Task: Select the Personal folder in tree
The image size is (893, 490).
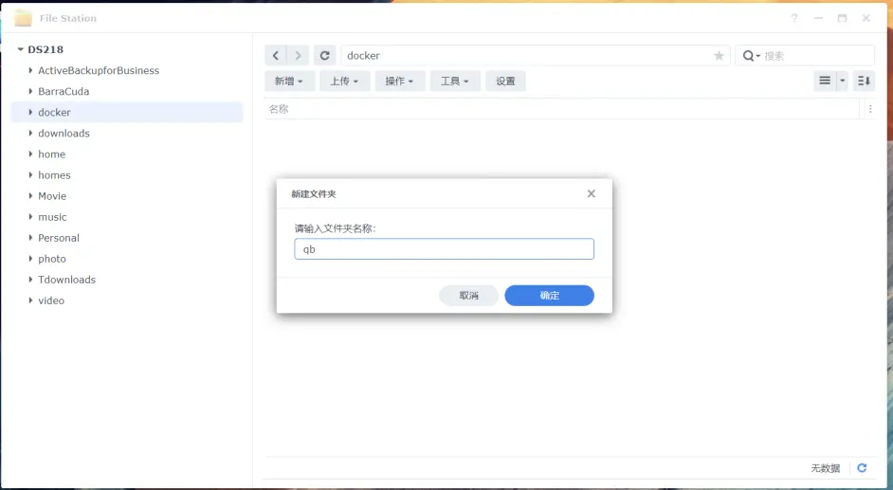Action: click(x=59, y=238)
